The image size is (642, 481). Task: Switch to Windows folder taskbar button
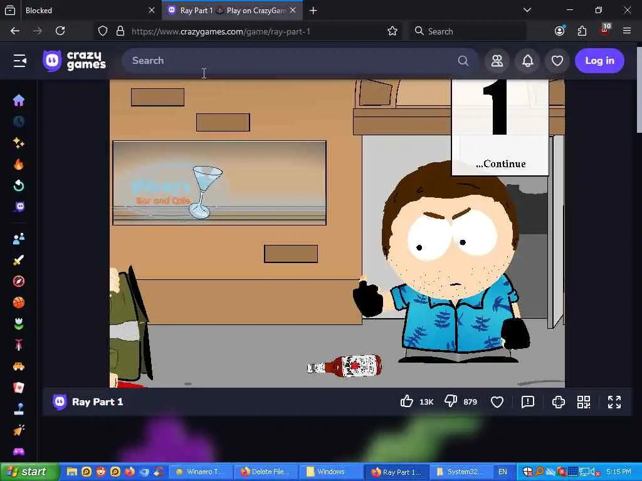[x=331, y=472]
